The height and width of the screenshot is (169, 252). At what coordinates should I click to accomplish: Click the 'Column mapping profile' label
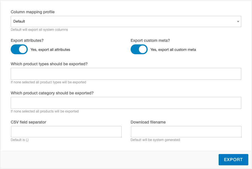click(33, 12)
